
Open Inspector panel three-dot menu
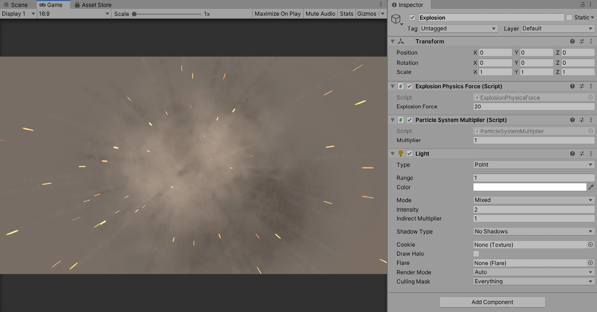(591, 5)
